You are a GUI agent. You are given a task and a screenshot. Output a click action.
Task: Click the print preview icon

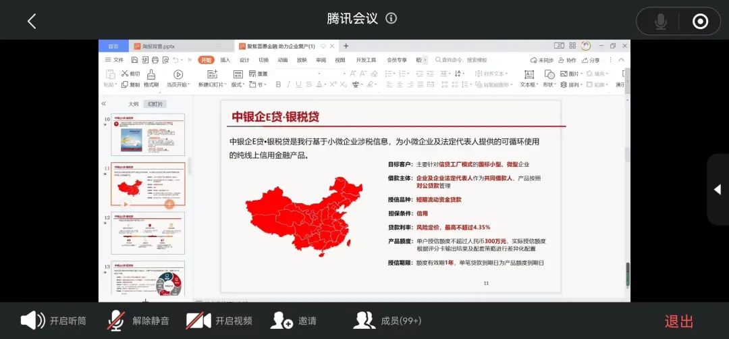[166, 60]
